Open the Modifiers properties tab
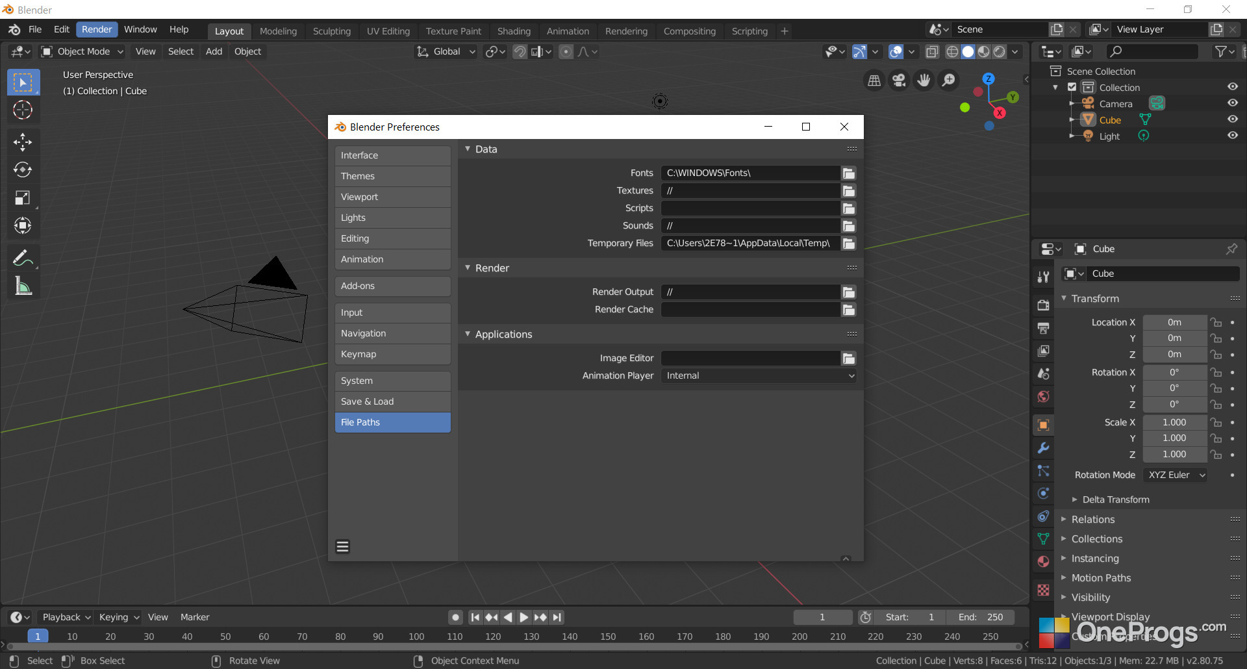Screen dimensions: 1247x669 tap(1043, 448)
